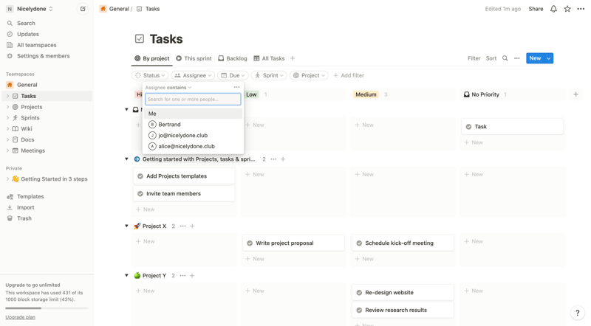The width and height of the screenshot is (591, 326).
Task: Open the notifications bell
Action: (x=553, y=9)
